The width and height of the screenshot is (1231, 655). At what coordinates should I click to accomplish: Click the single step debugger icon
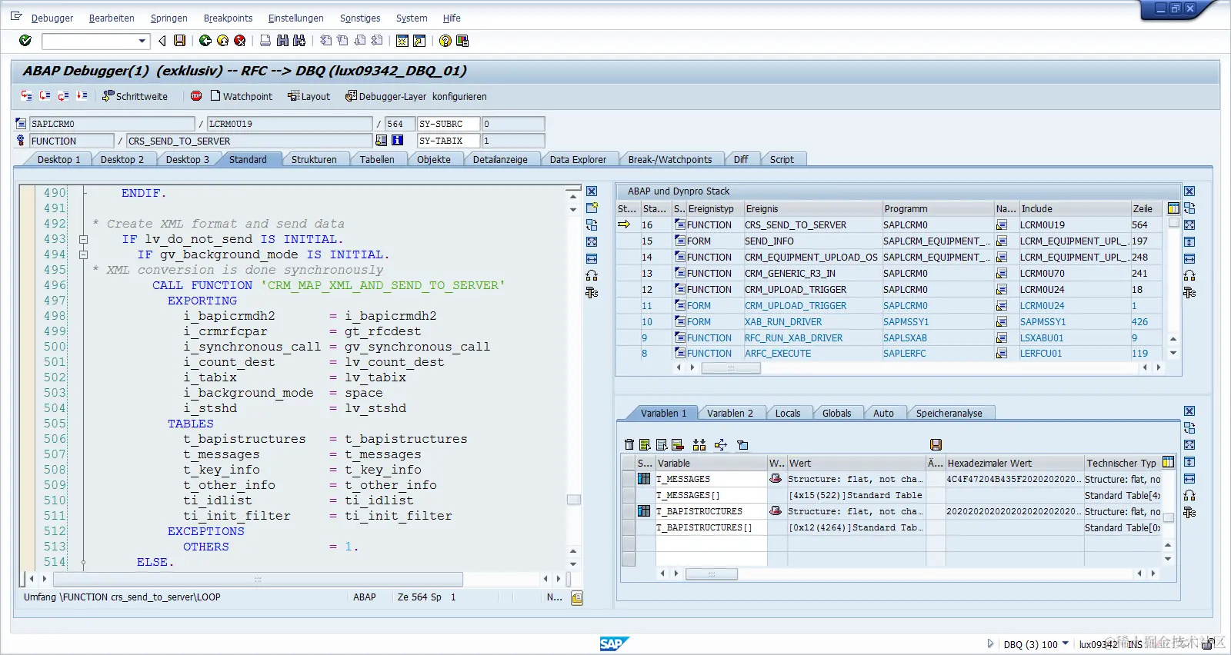click(x=27, y=96)
